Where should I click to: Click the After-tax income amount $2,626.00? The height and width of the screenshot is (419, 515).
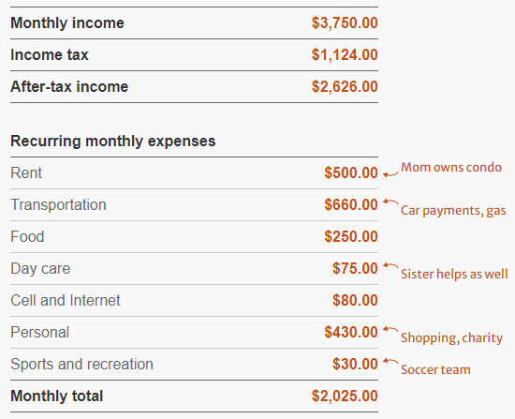(345, 86)
